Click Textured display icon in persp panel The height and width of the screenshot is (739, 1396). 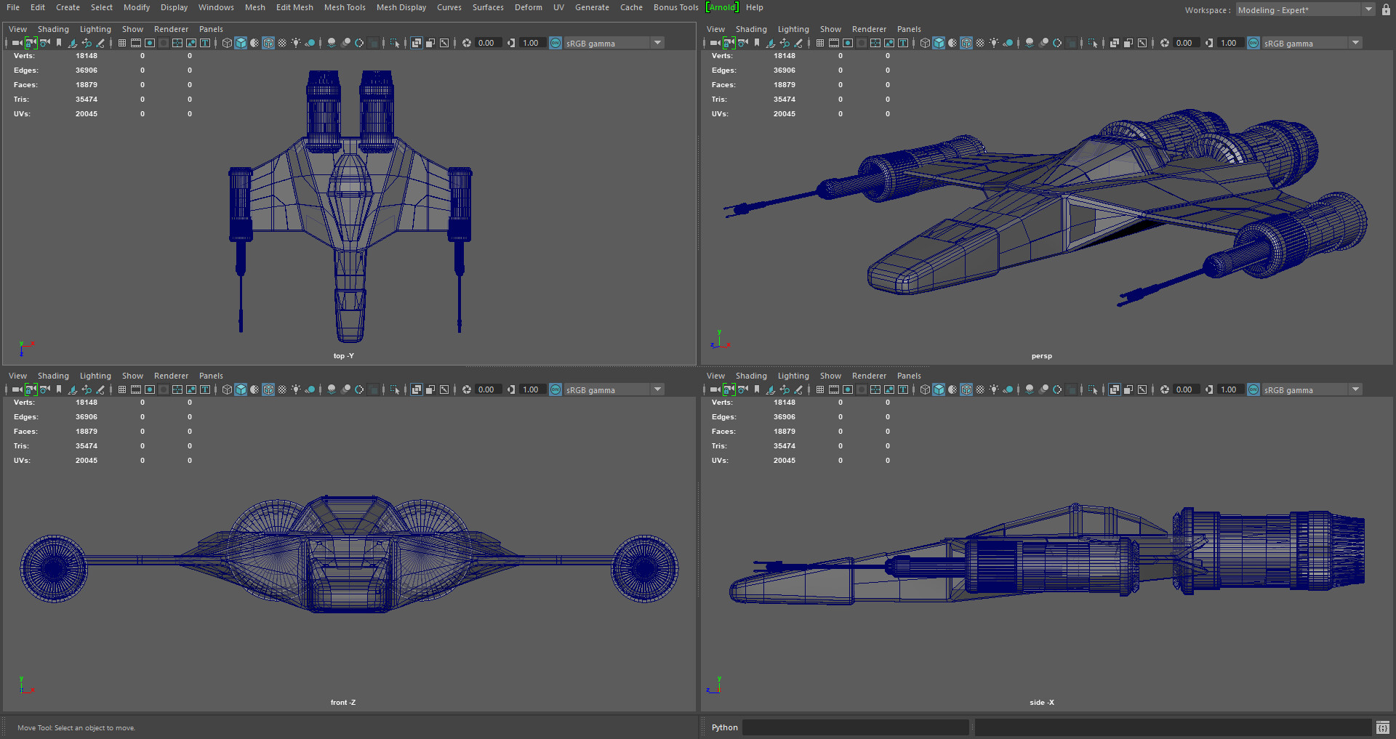[980, 43]
